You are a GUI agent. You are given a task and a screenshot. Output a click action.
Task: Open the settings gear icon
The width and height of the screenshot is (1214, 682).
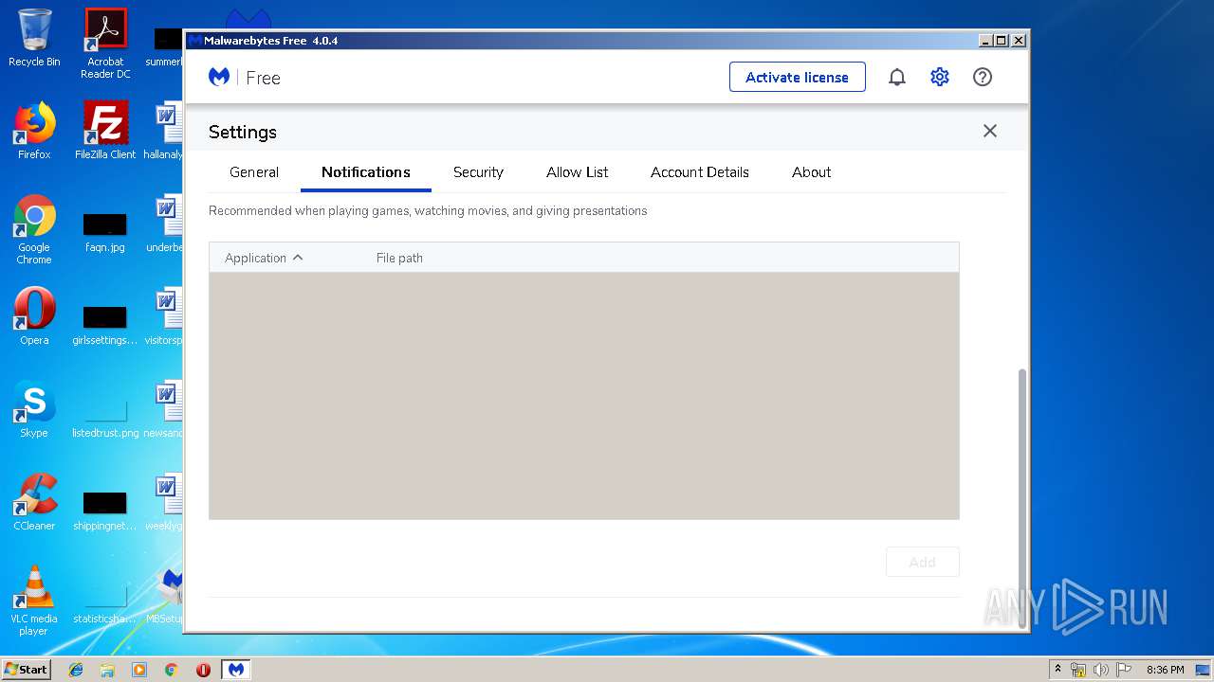click(940, 77)
